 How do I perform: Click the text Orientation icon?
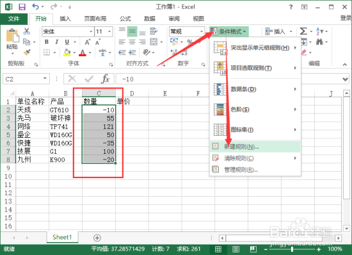147,53
